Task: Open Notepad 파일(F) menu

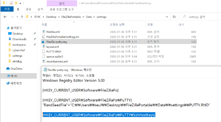Action: [x=47, y=76]
